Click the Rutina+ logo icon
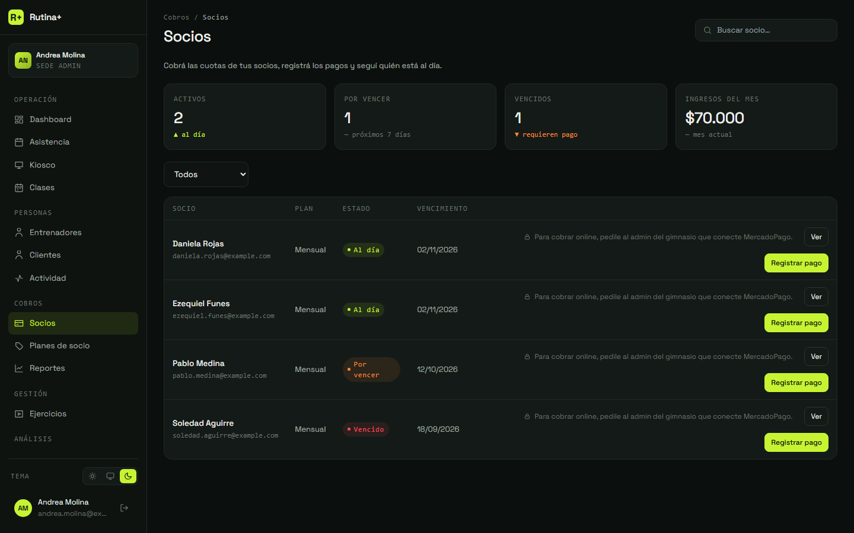Image resolution: width=854 pixels, height=533 pixels. (x=16, y=17)
